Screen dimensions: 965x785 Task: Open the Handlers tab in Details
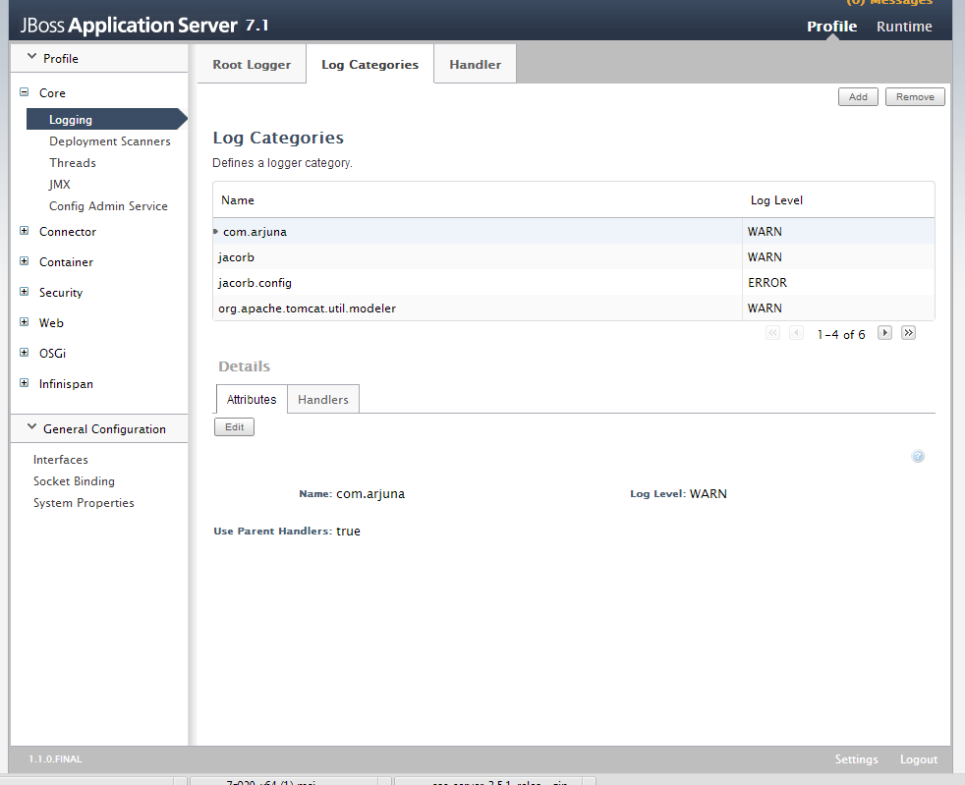click(x=322, y=399)
